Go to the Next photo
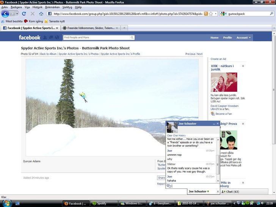Viewport: 276px width, 207px height. [199, 54]
